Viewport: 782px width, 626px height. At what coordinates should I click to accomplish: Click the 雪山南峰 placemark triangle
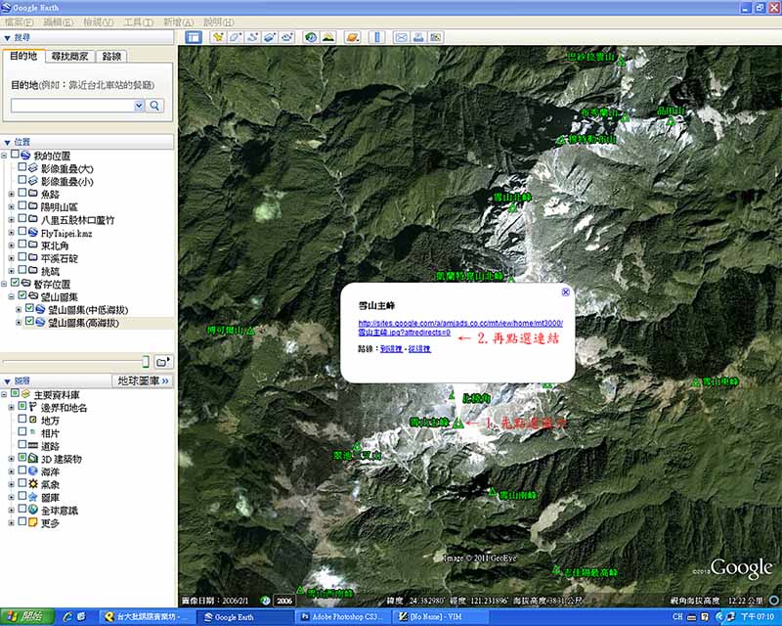[x=493, y=492]
